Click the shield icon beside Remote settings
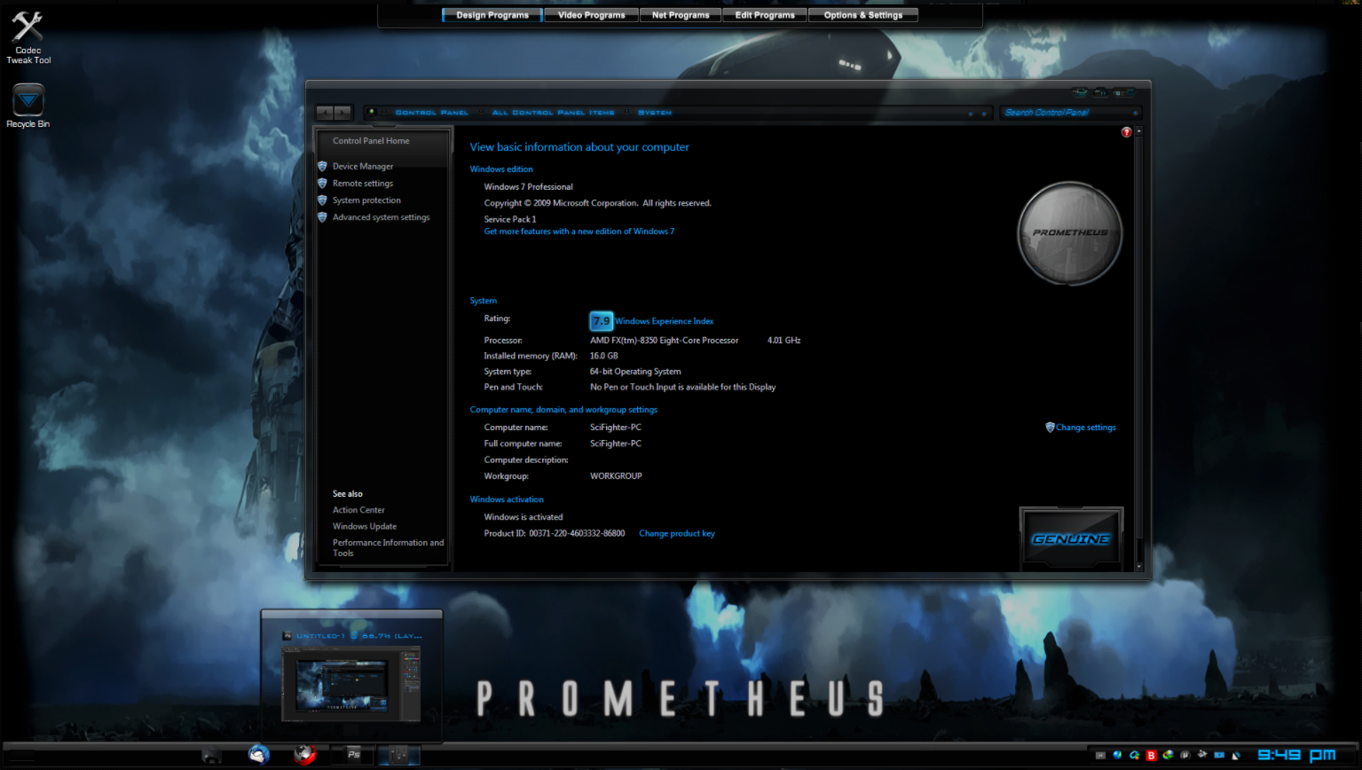The width and height of the screenshot is (1362, 770). (x=322, y=183)
